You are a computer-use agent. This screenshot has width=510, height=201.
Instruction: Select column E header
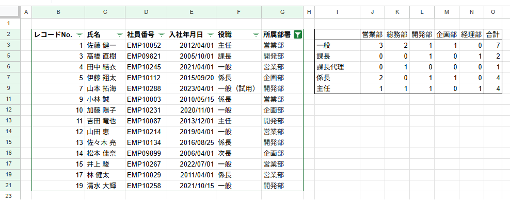point(192,12)
